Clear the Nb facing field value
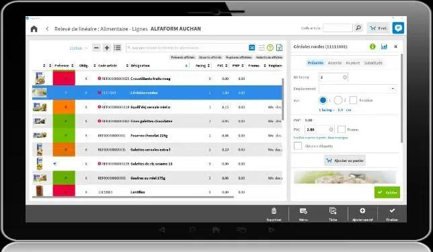Viewport: 433px width, 252px height. (345, 77)
